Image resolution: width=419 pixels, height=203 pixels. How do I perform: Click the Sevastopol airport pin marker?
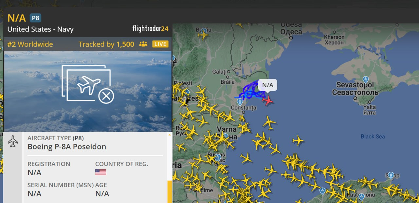coord(366,79)
